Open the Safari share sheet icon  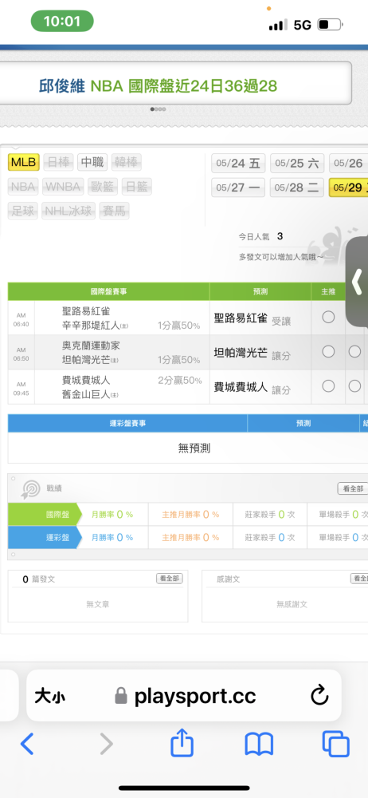[x=182, y=743]
